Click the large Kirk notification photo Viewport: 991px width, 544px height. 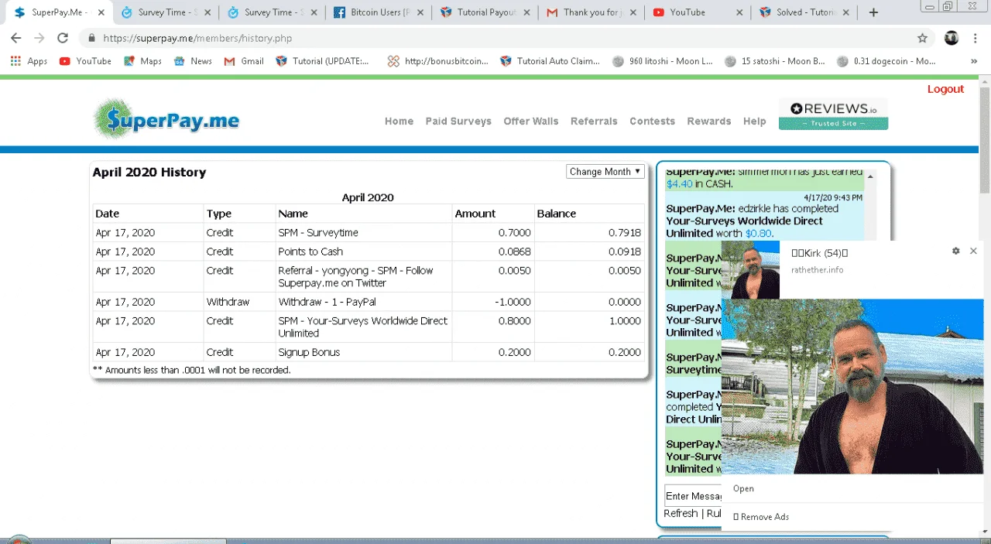852,386
